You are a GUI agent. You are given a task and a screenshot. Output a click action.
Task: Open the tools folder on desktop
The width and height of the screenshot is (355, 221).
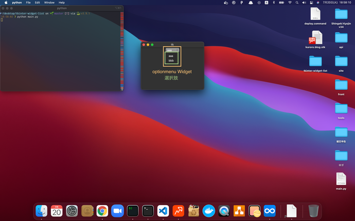pyautogui.click(x=341, y=111)
